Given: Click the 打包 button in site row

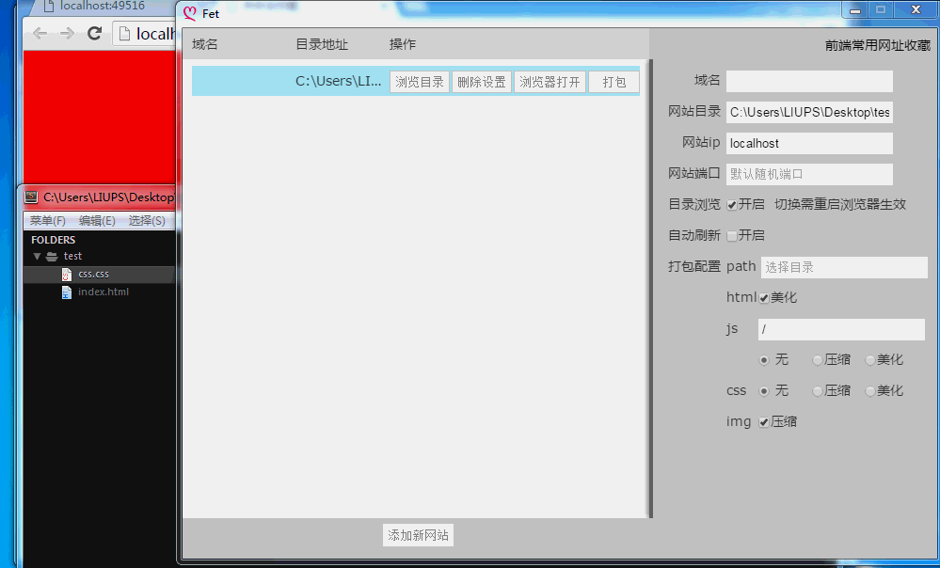Looking at the screenshot, I should [x=613, y=82].
